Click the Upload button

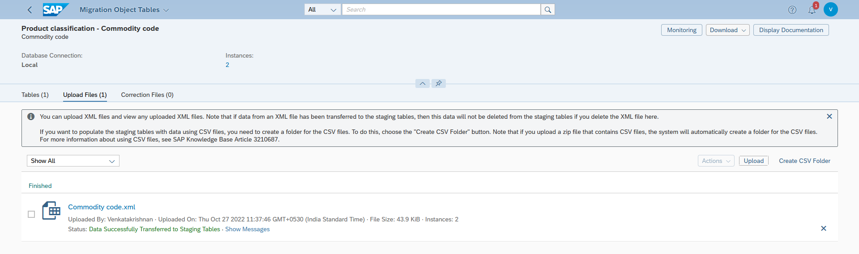753,161
